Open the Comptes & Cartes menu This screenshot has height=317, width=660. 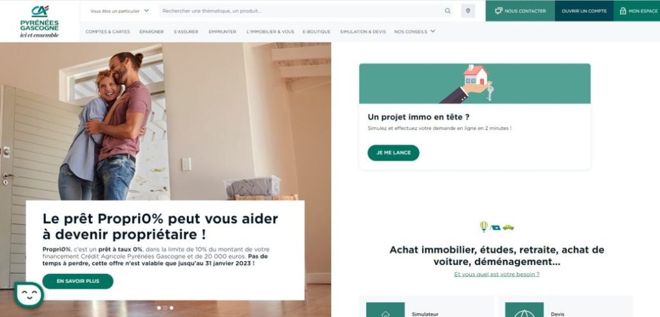108,32
